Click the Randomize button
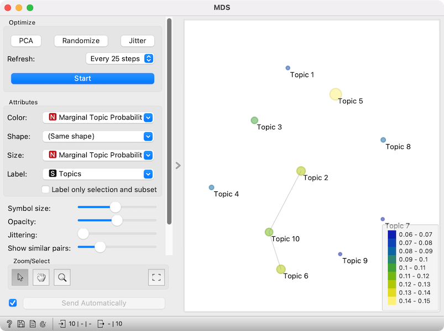This screenshot has width=444, height=331. 81,41
